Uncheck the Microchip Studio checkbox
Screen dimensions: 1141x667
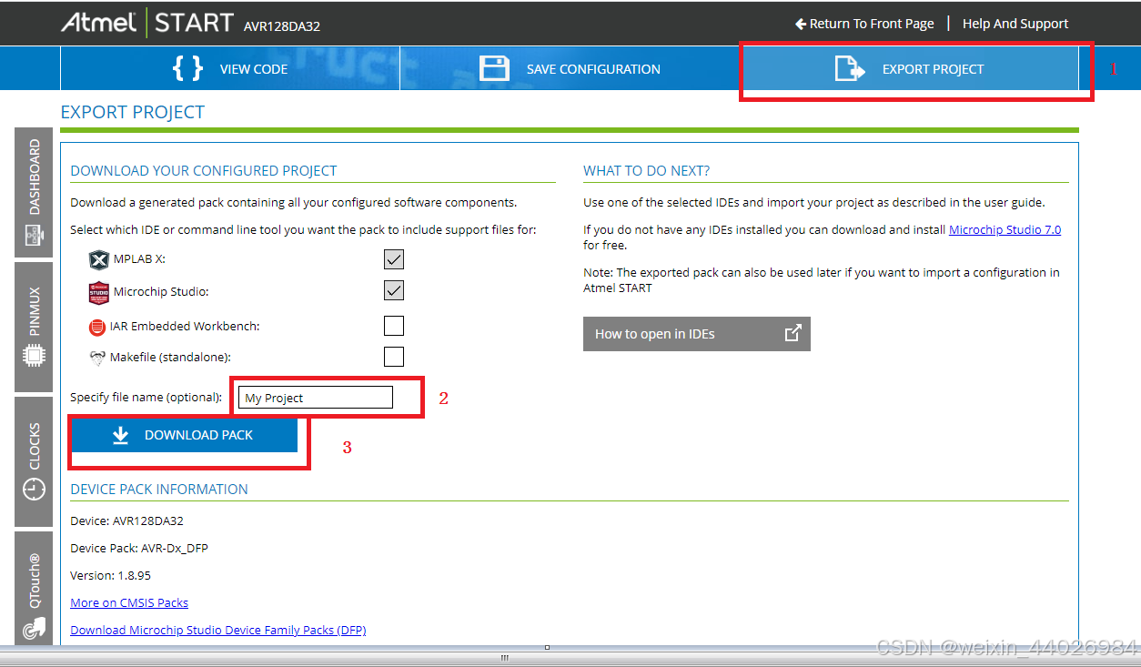coord(393,290)
